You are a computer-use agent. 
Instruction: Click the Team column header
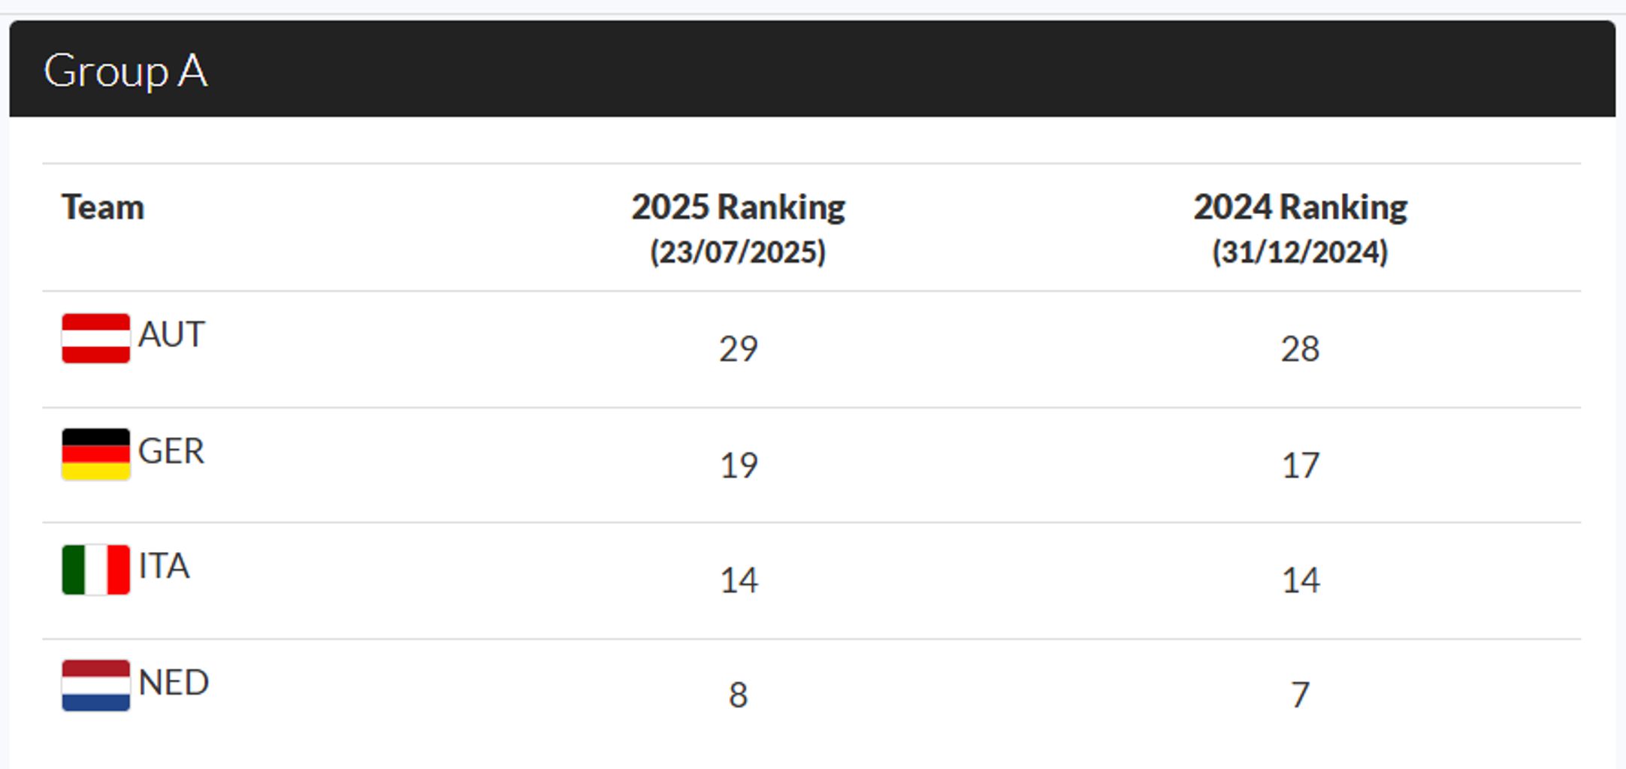click(x=103, y=207)
